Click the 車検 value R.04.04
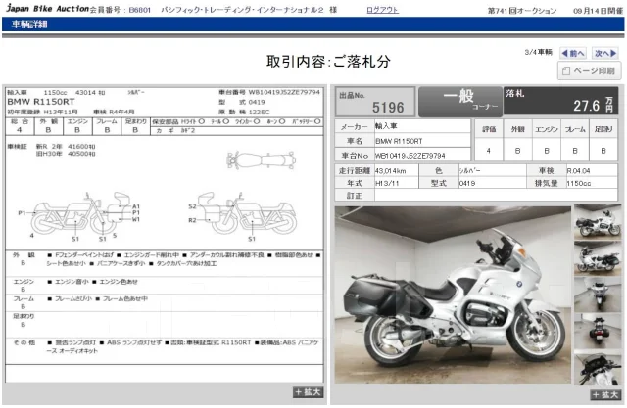The image size is (627, 408). [592, 171]
